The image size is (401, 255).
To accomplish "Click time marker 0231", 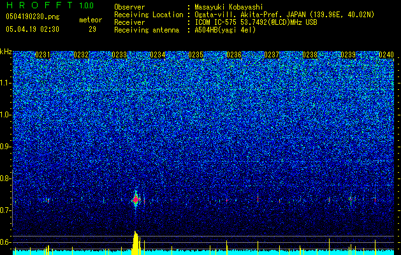I will [43, 55].
